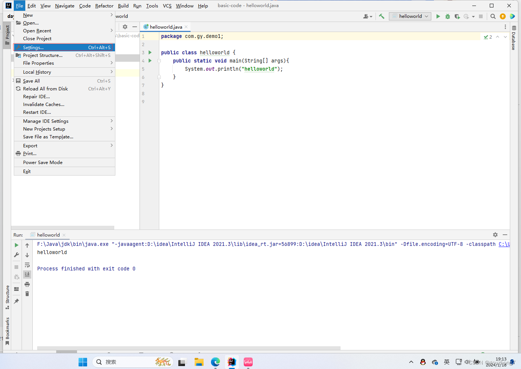Image resolution: width=521 pixels, height=369 pixels.
Task: Toggle soft-wrap in Run console
Action: pos(27,265)
